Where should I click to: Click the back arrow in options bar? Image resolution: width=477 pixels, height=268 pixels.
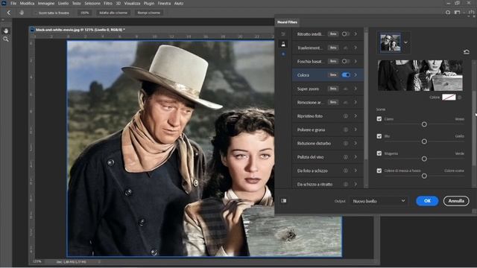click(9, 13)
